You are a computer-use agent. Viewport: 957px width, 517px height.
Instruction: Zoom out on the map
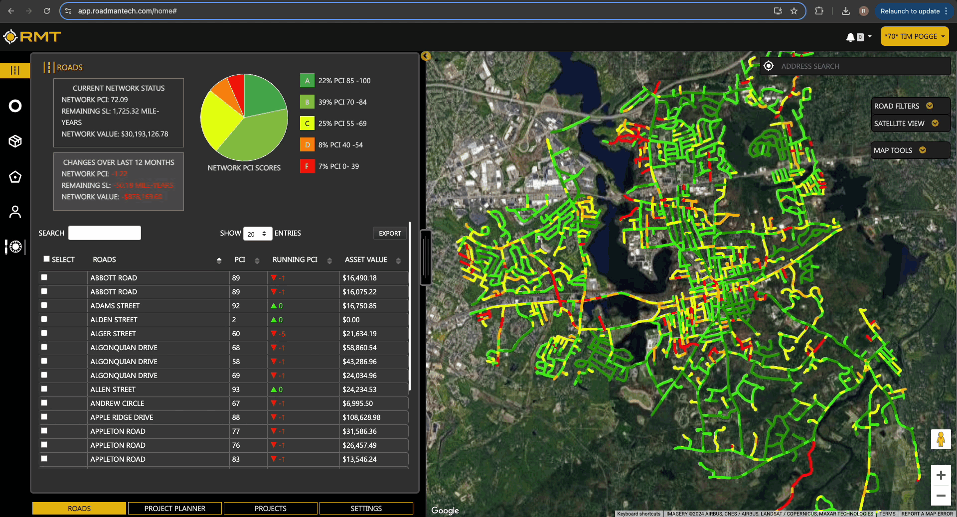(941, 496)
